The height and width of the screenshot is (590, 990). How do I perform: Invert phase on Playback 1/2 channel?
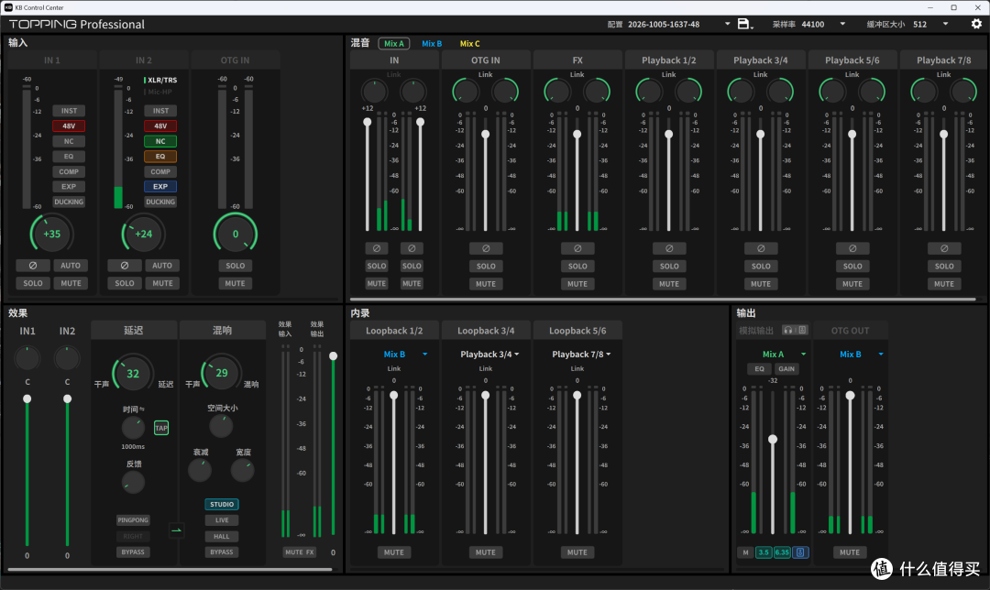(669, 248)
